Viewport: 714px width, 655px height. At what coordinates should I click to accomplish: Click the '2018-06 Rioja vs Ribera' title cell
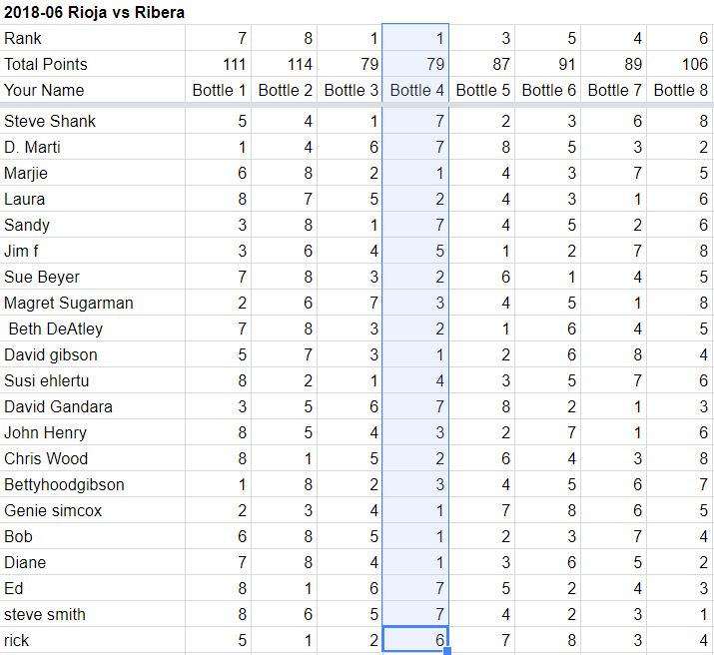click(x=94, y=13)
